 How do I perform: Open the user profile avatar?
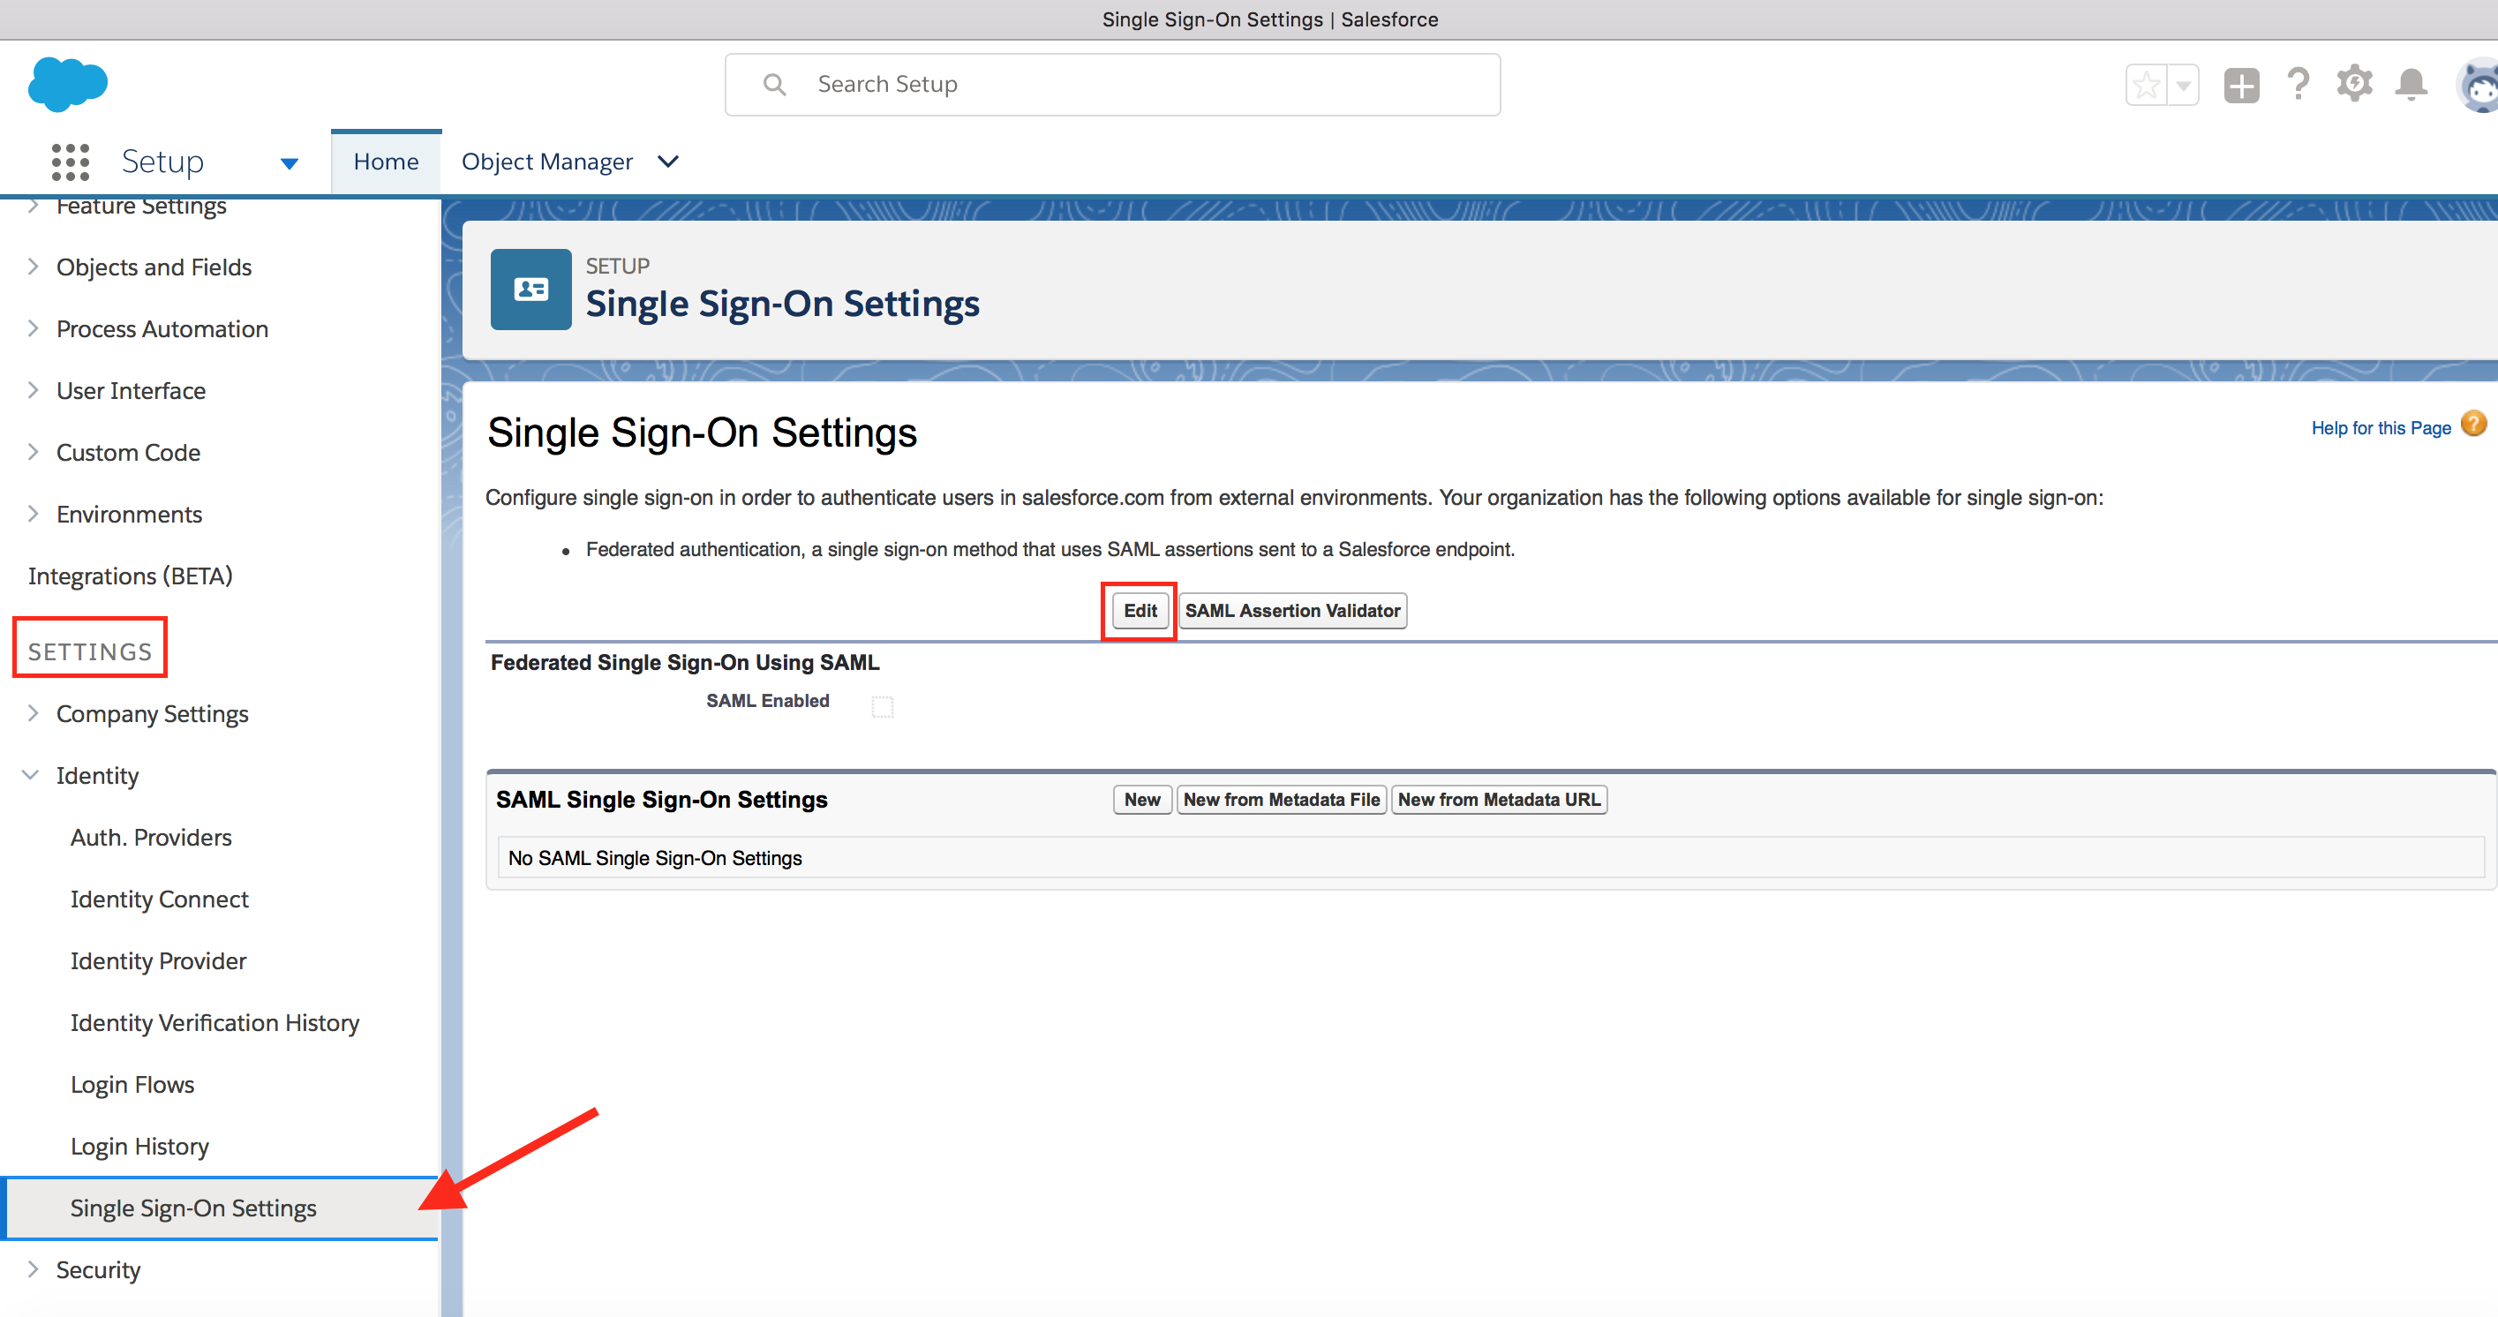2479,86
